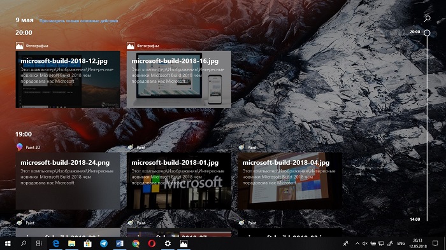
Task: Expand hidden system tray icons chevron
Action: pyautogui.click(x=357, y=244)
